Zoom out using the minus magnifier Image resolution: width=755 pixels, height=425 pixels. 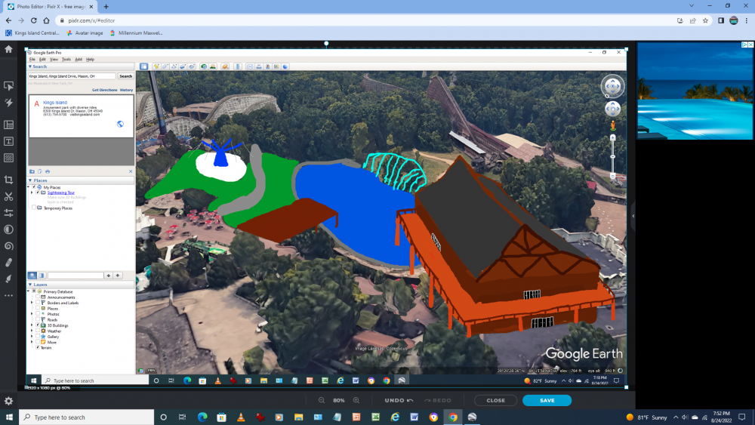tap(322, 400)
